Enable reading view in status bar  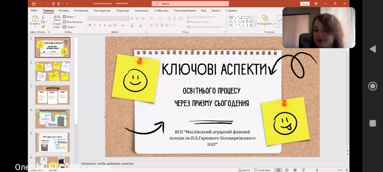tap(295, 170)
